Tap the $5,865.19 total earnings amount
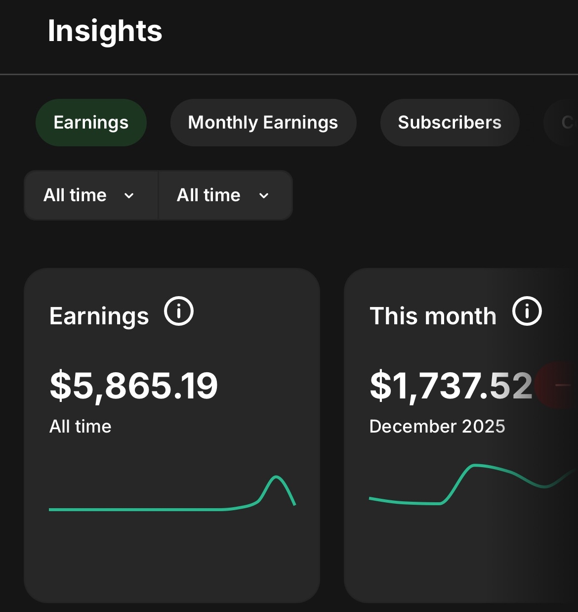Image resolution: width=578 pixels, height=612 pixels. (133, 386)
